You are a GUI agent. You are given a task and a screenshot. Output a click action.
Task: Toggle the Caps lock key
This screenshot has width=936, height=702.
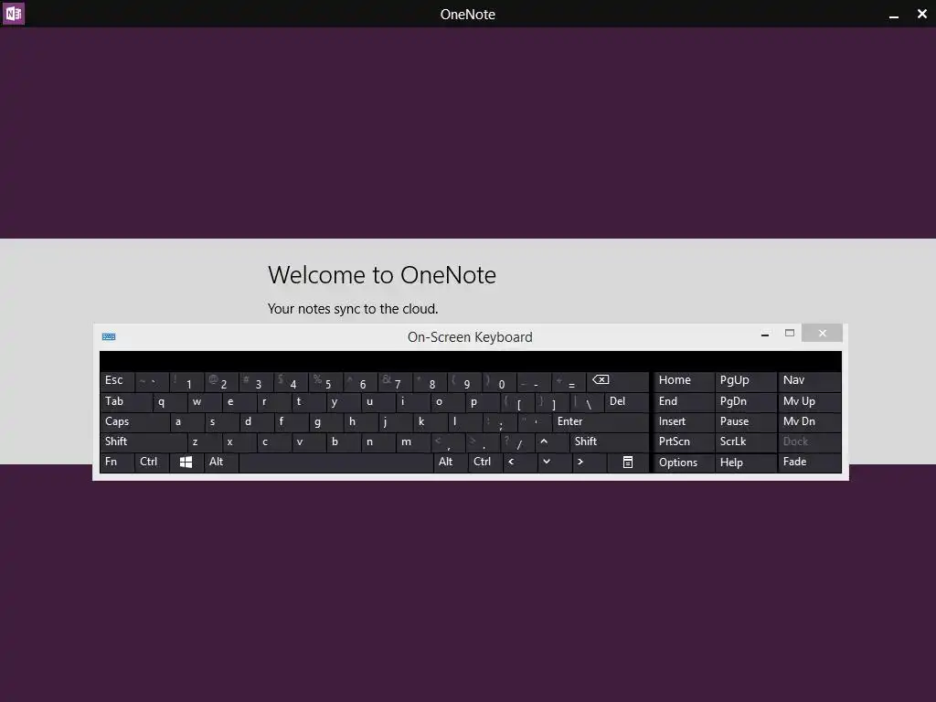click(135, 422)
